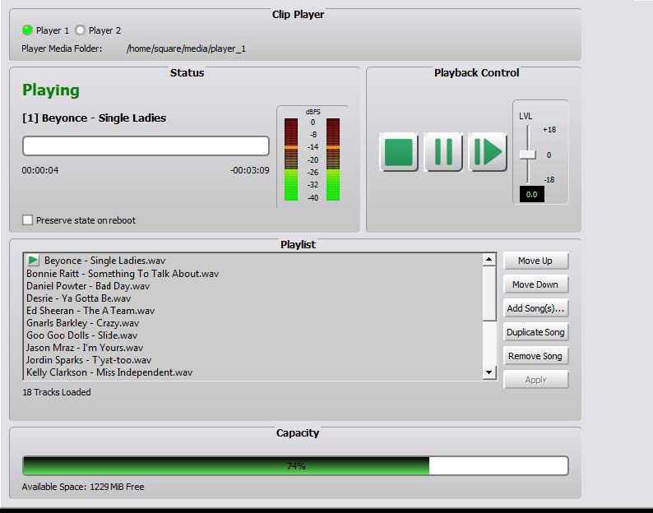Click the 0.0 level value field
This screenshot has width=653, height=513.
[x=531, y=195]
